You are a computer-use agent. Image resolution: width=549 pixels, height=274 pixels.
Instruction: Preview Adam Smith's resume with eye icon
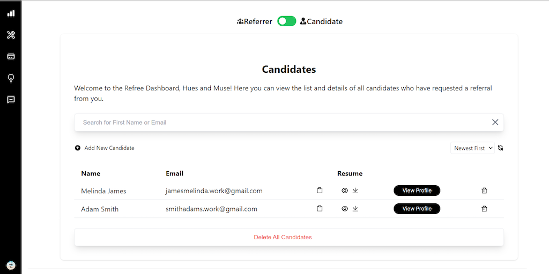point(345,209)
